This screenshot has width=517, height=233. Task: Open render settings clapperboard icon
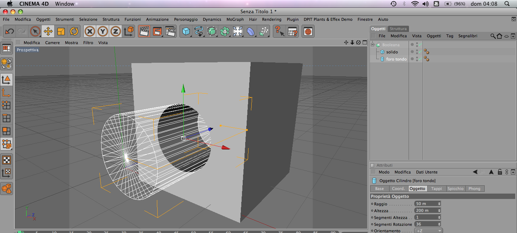tap(170, 32)
